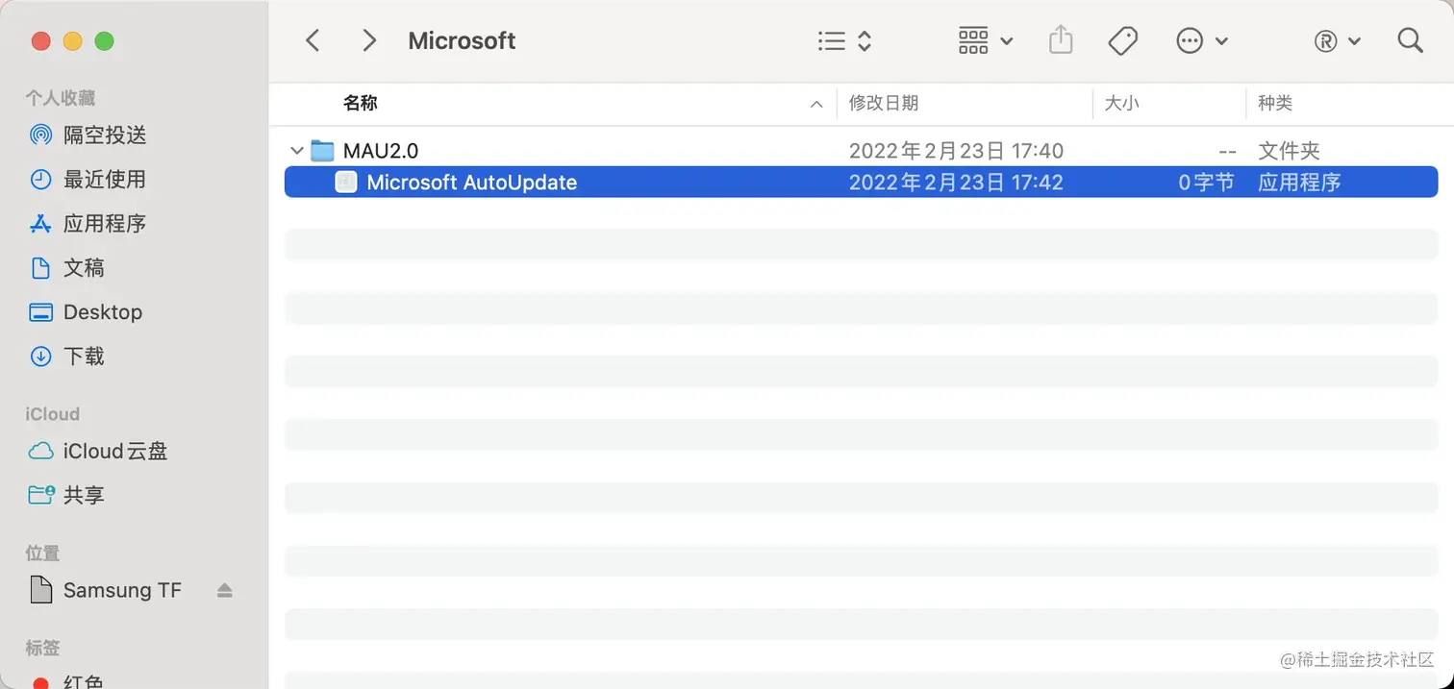1454x689 pixels.
Task: Open the registered-mark toolbar dropdown
Action: coord(1338,40)
